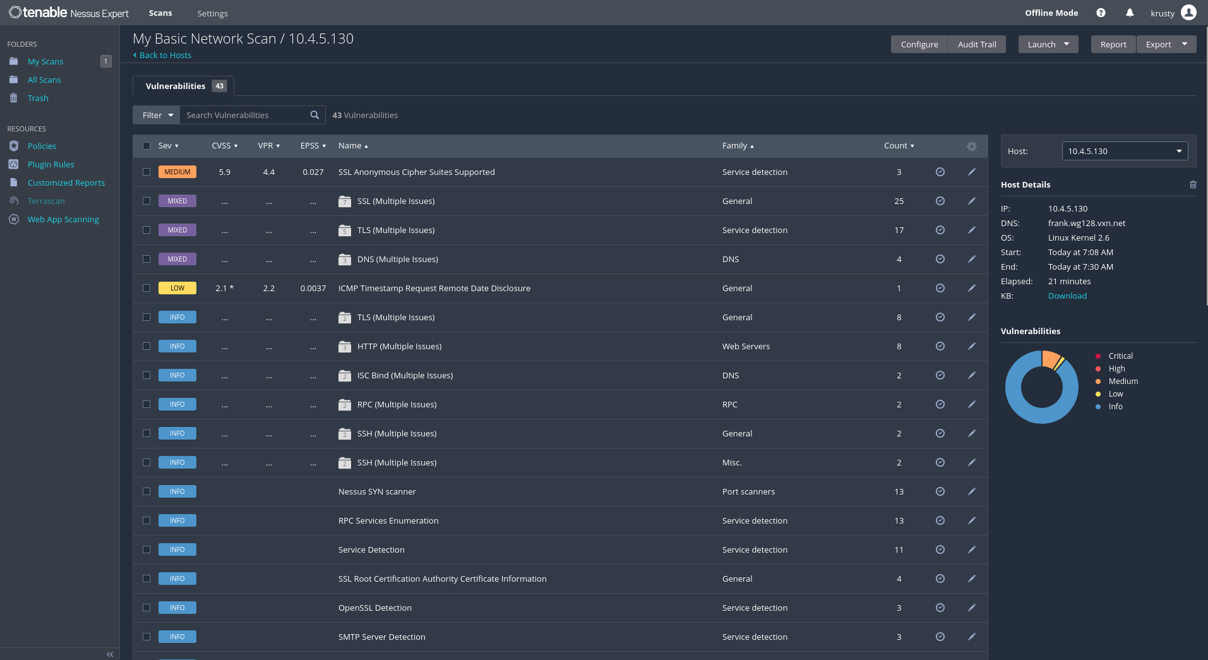Click the Web App Scanning icon
The width and height of the screenshot is (1208, 660).
tap(14, 219)
